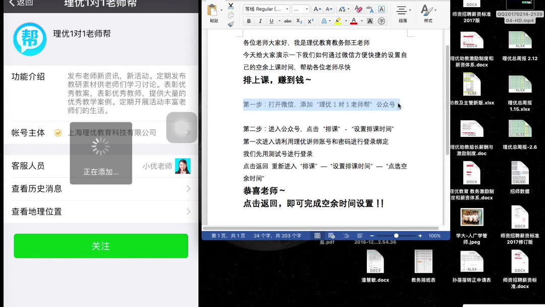Screen dimensions: 545x307
Task: Select the Format Painter brush tool
Action: point(231,23)
